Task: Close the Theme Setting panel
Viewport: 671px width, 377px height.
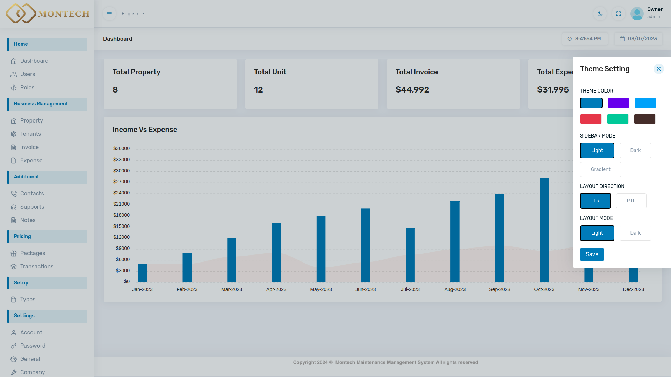Action: (658, 69)
